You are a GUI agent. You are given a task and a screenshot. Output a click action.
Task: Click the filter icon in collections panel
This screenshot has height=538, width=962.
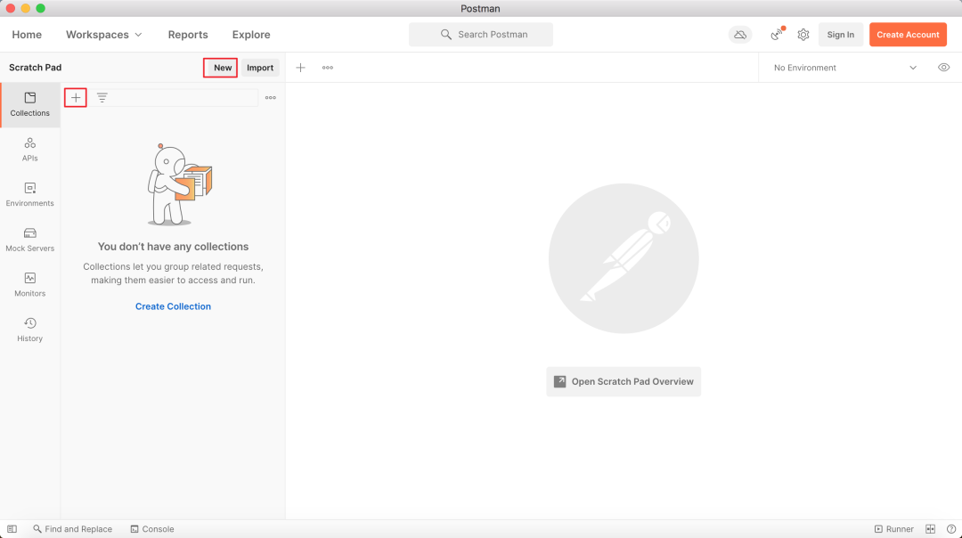102,98
